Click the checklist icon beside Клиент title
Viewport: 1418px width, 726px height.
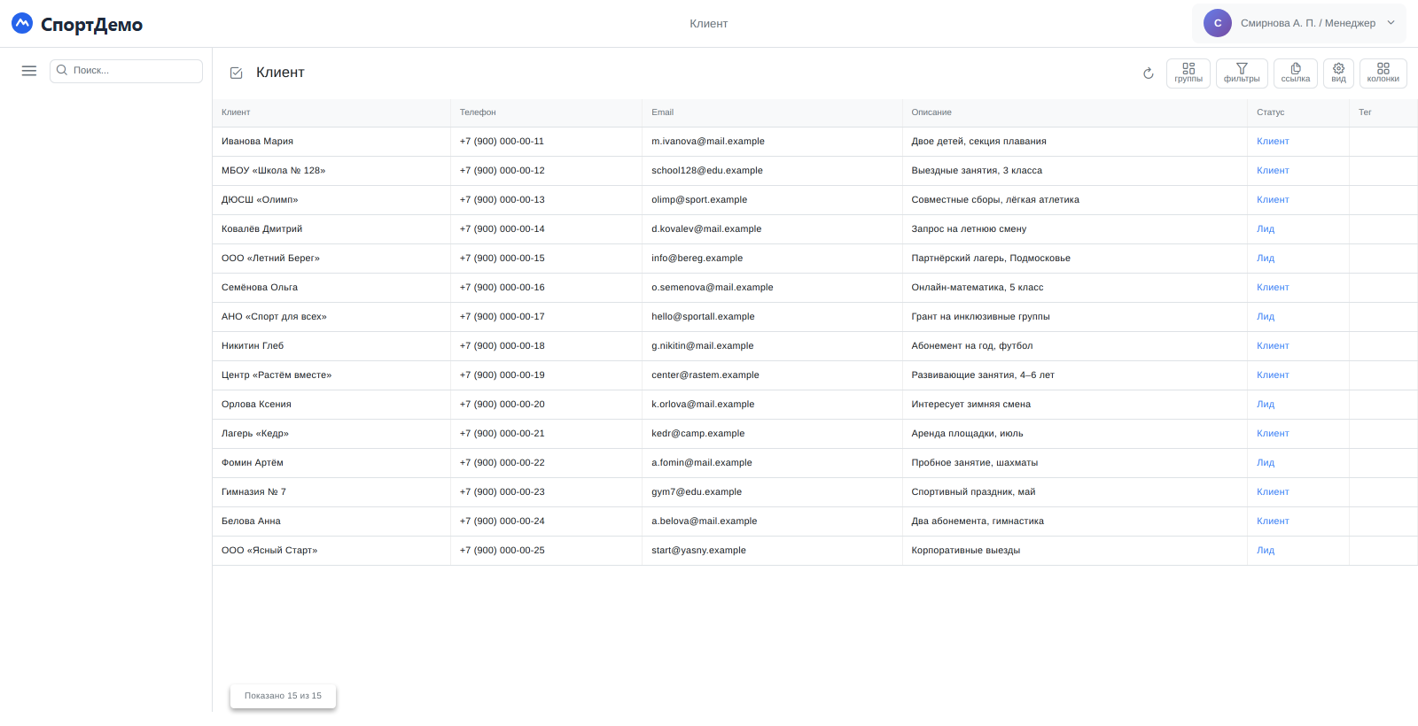(x=237, y=73)
